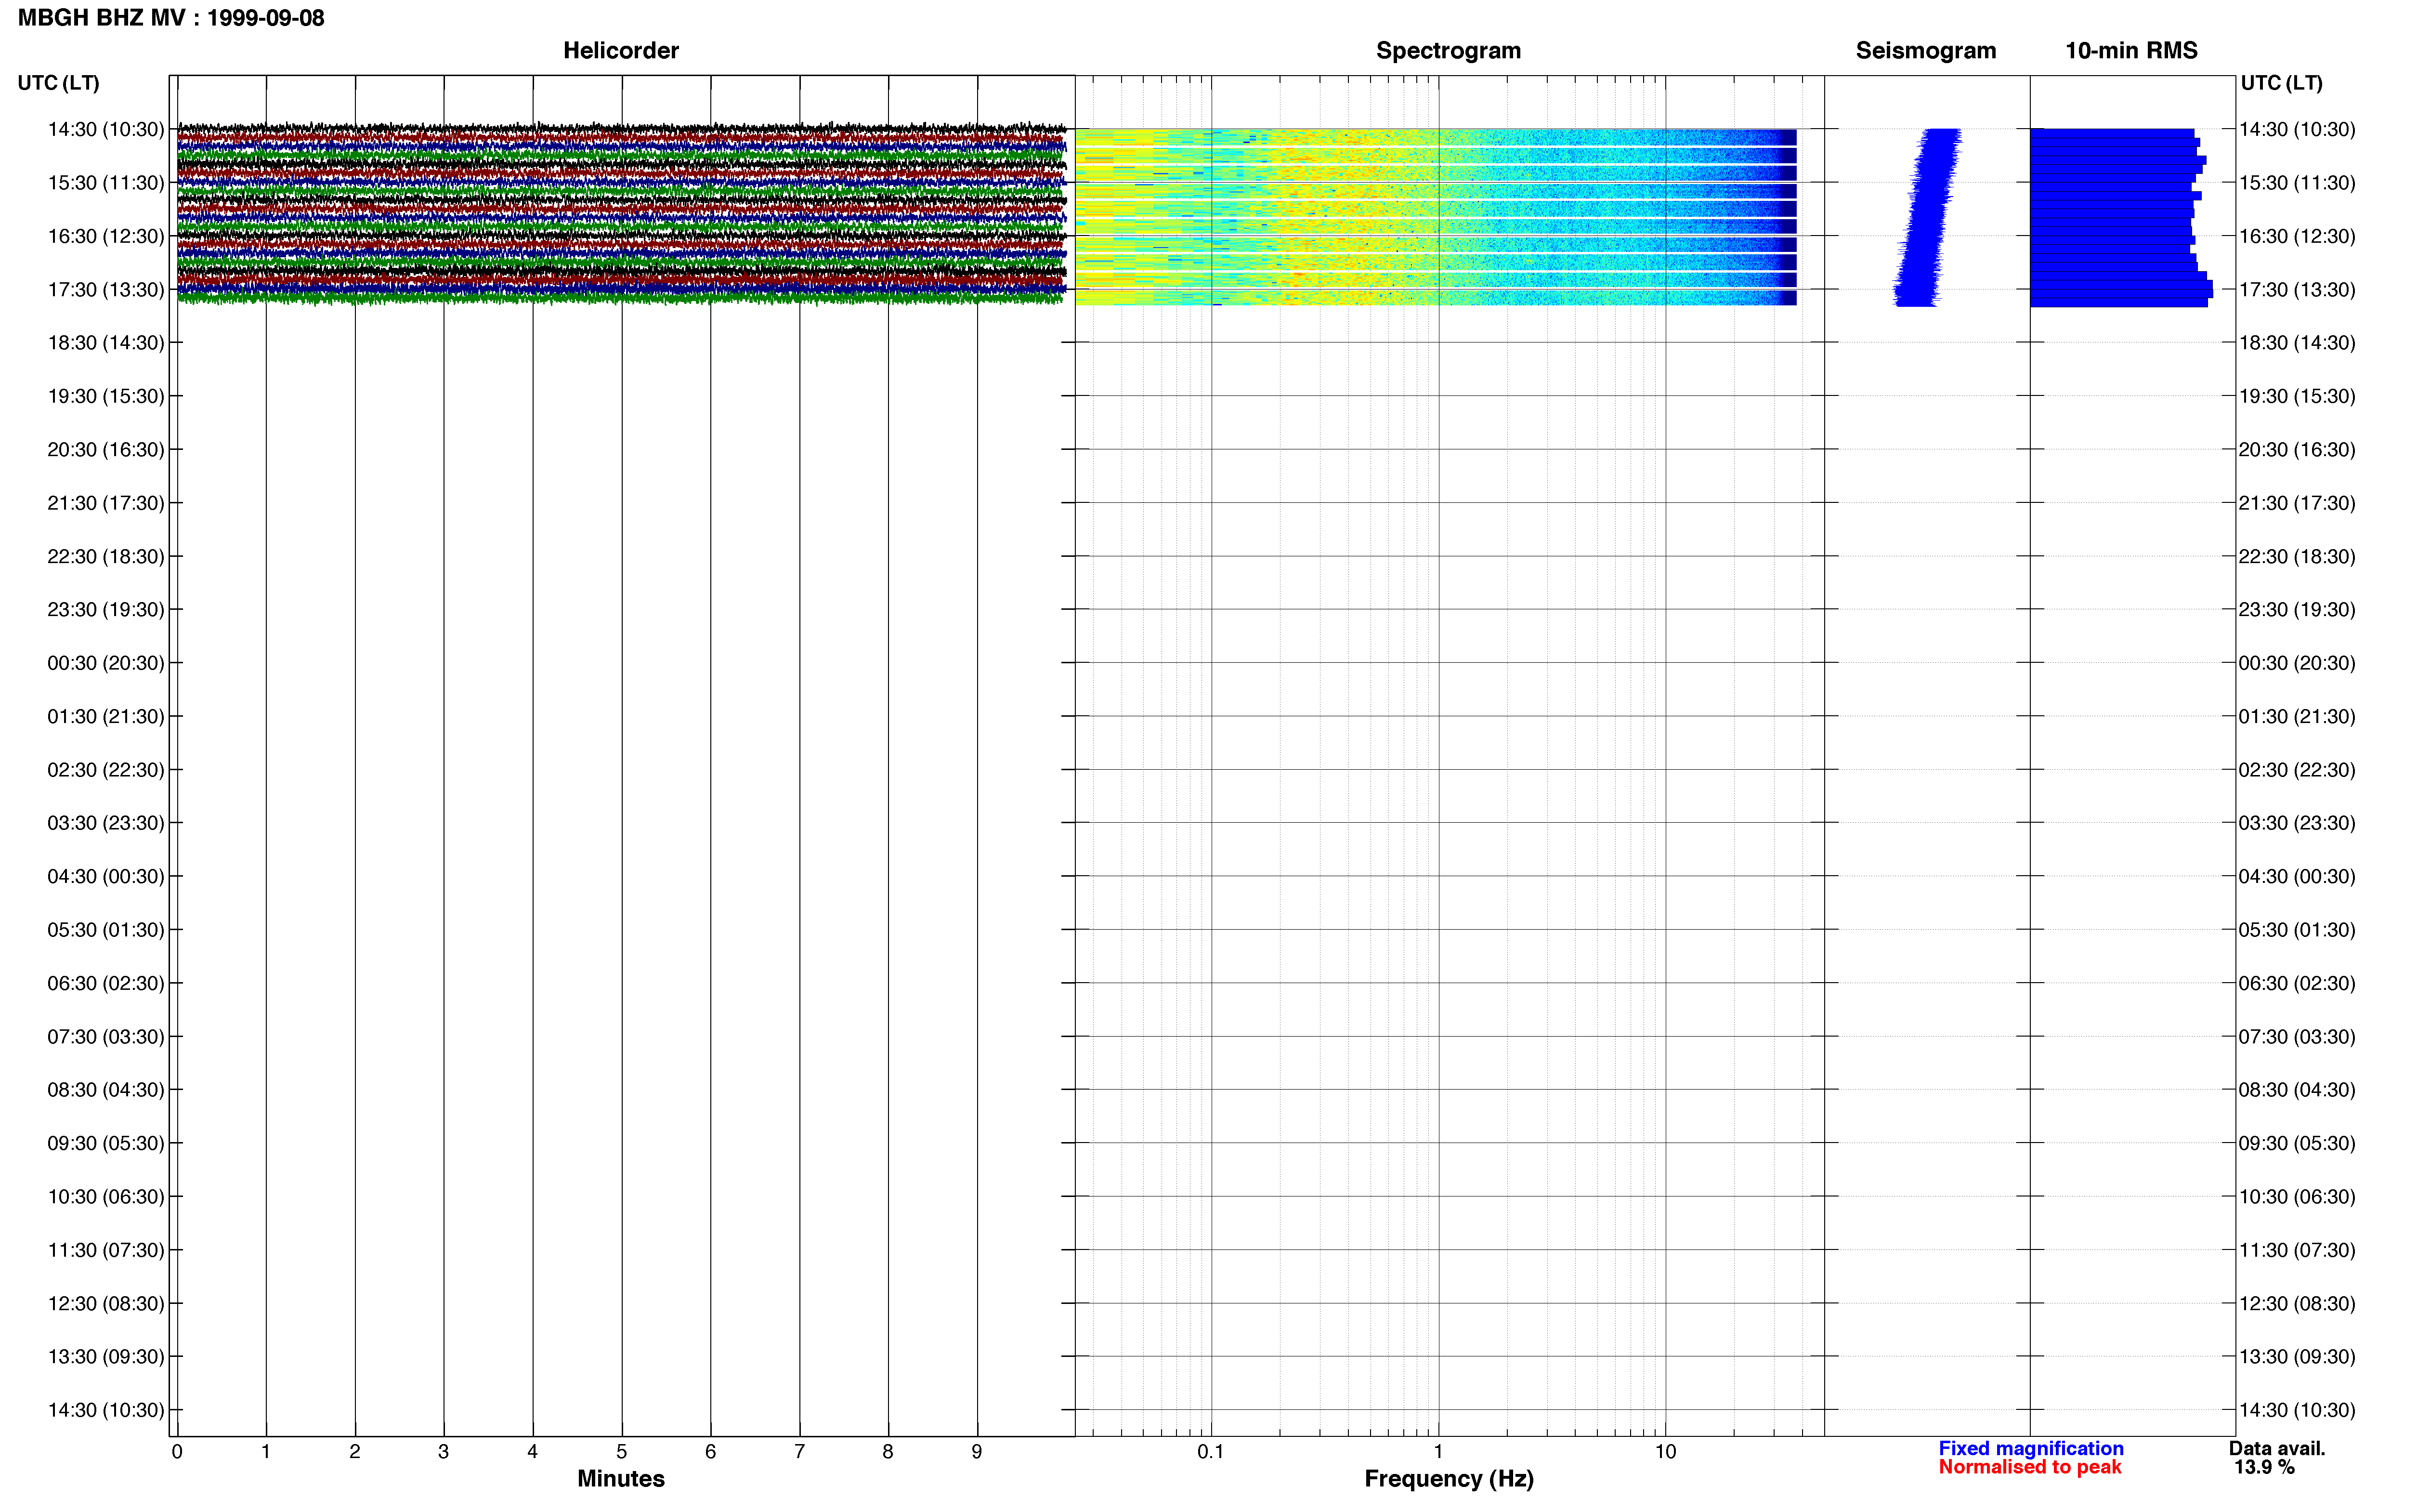This screenshot has width=2417, height=1512.
Task: Select the Spectrogram panel heading
Action: click(1449, 50)
